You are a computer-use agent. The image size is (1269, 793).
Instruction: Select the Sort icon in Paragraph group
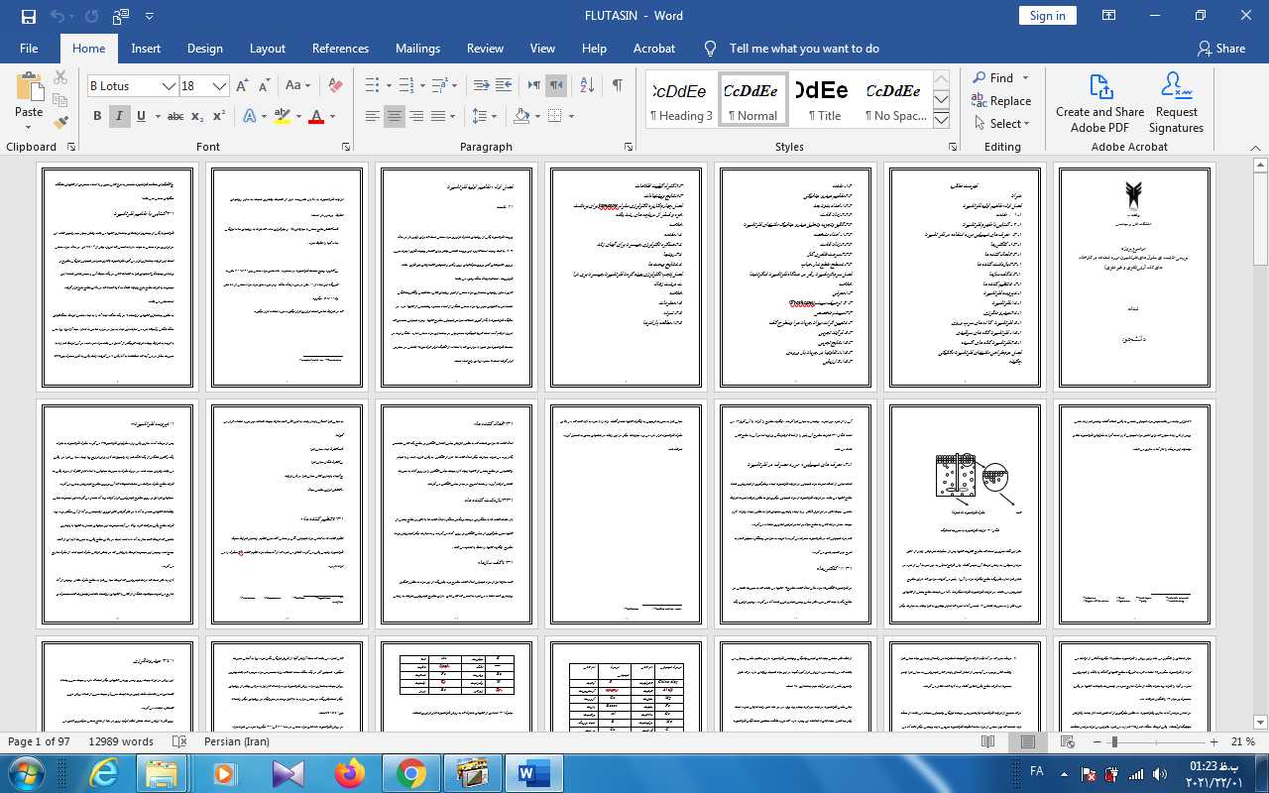pos(586,85)
